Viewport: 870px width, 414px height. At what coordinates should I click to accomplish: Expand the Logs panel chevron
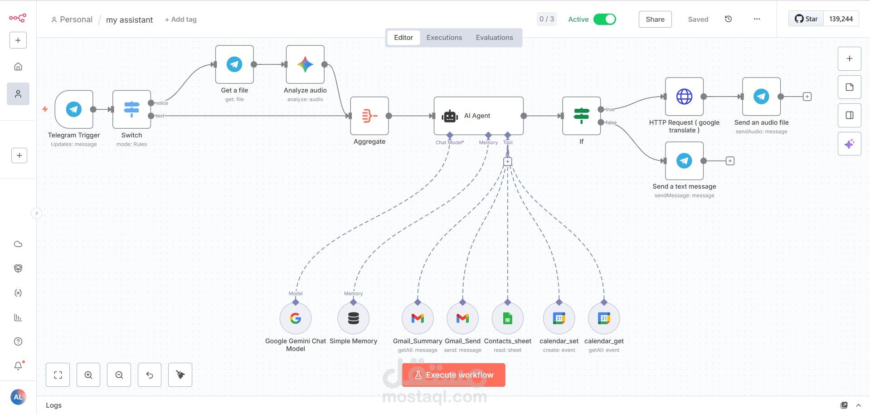(858, 405)
